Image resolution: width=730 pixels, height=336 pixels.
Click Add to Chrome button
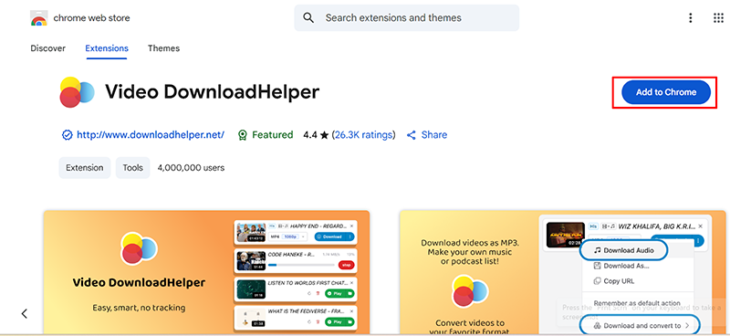click(x=666, y=92)
